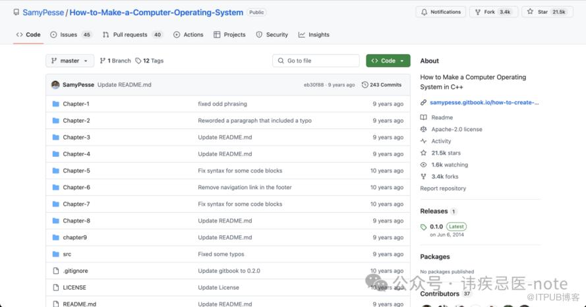The image size is (586, 307).
Task: Open the 12 Tags link
Action: point(150,61)
